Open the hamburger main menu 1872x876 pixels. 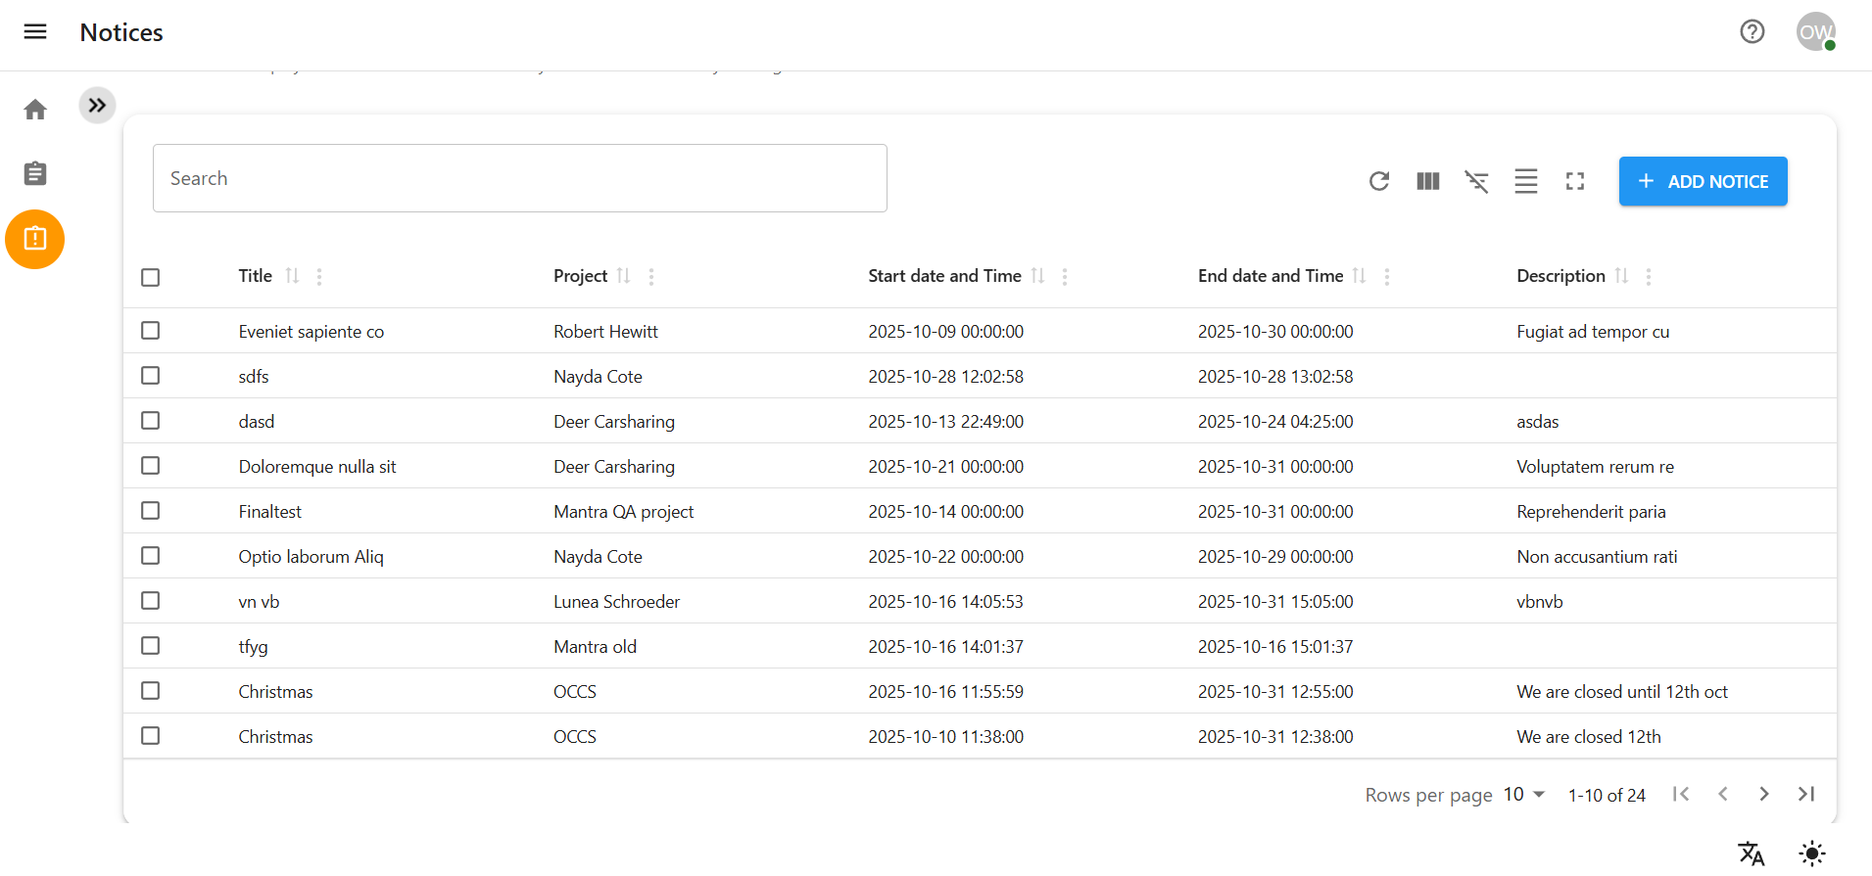[35, 31]
